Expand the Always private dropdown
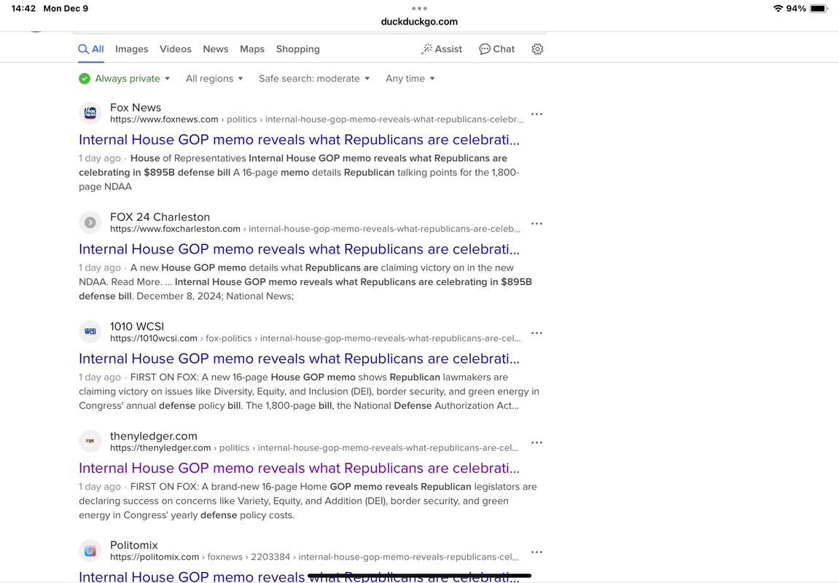The image size is (839, 583). click(132, 79)
